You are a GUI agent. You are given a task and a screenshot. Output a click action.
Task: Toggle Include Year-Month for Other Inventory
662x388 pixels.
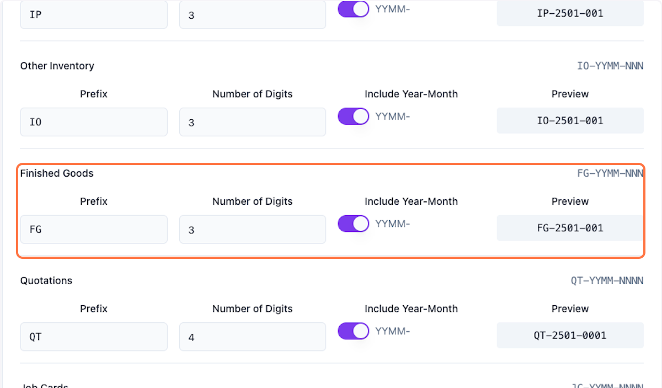(x=353, y=116)
